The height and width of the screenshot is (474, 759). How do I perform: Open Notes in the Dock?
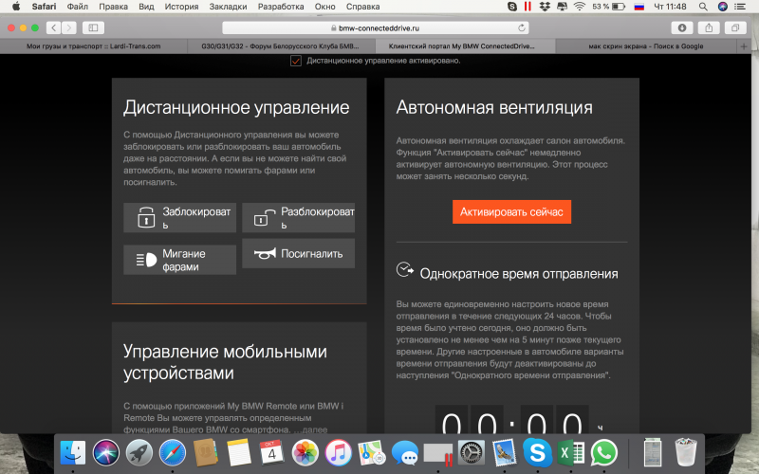point(239,453)
